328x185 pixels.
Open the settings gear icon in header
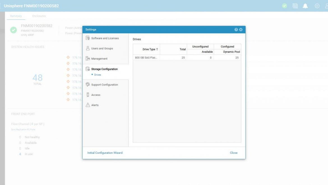click(x=317, y=6)
